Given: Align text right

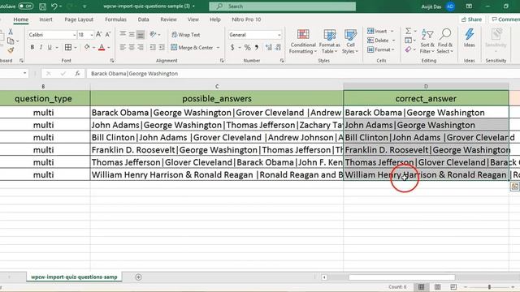Looking at the screenshot, I should (x=141, y=47).
